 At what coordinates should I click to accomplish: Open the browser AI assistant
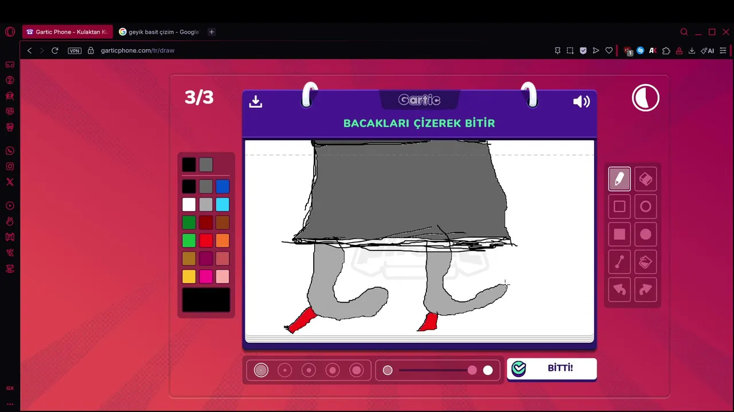tap(708, 50)
